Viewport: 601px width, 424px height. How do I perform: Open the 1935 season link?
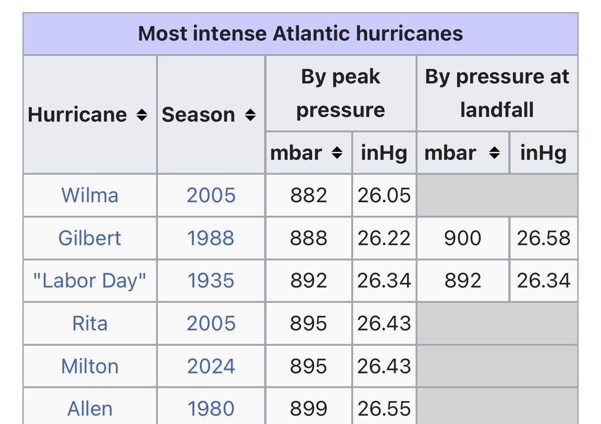click(x=211, y=280)
